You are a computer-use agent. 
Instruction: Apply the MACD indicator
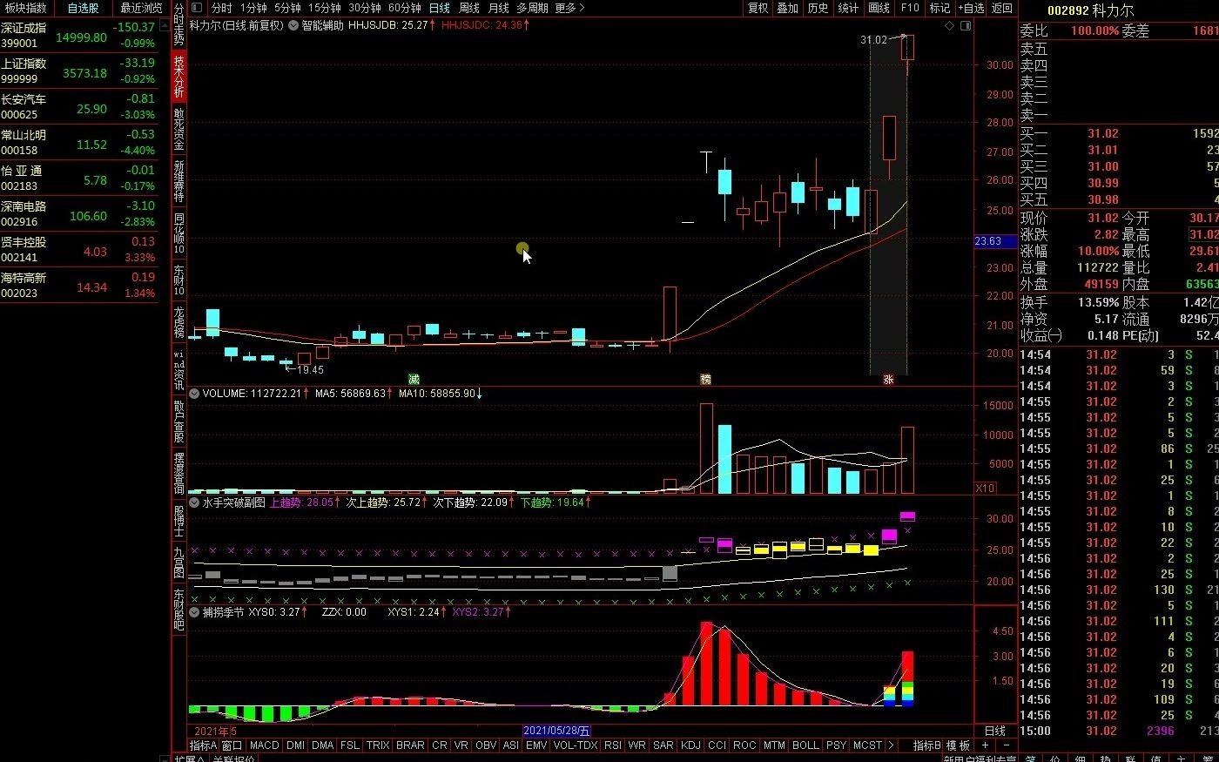(264, 745)
